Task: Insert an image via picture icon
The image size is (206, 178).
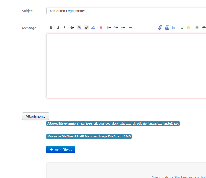Action: click(197, 27)
